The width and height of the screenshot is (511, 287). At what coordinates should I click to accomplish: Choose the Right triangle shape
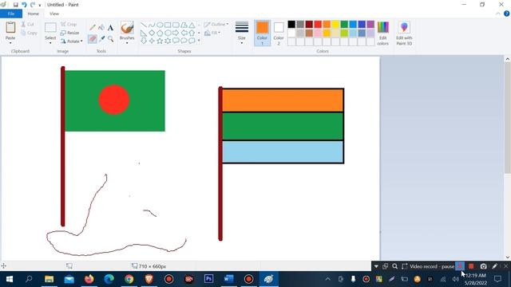(144, 33)
